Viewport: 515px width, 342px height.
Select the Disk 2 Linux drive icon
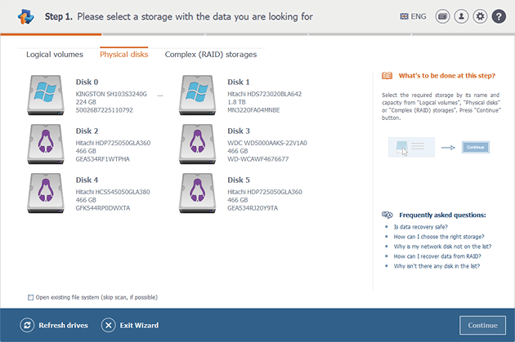coord(46,144)
